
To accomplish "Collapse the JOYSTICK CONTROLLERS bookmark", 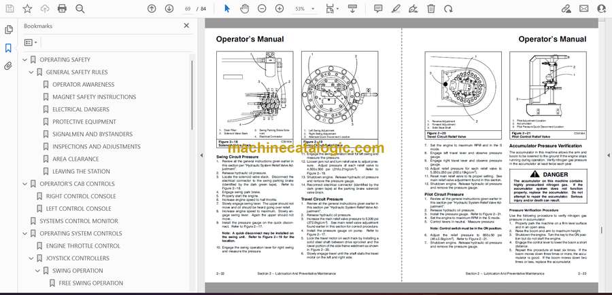I will (x=31, y=258).
